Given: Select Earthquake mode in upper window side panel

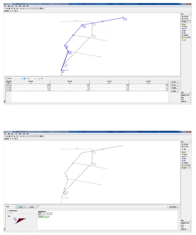Looking at the screenshot, I should (x=186, y=35).
